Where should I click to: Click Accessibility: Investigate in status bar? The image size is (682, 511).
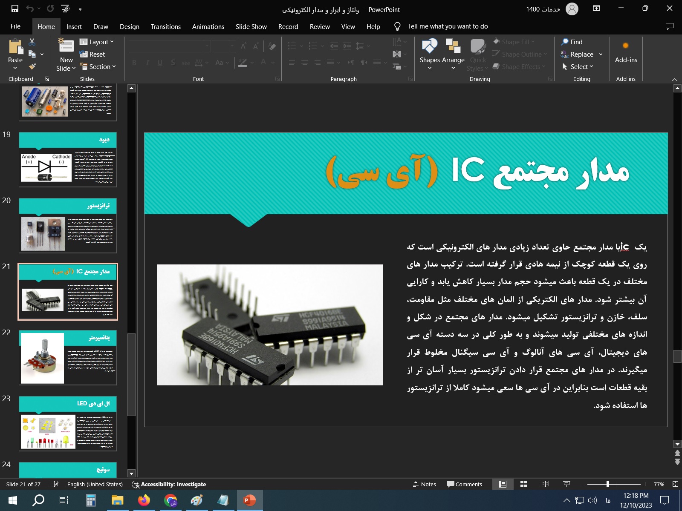point(169,484)
